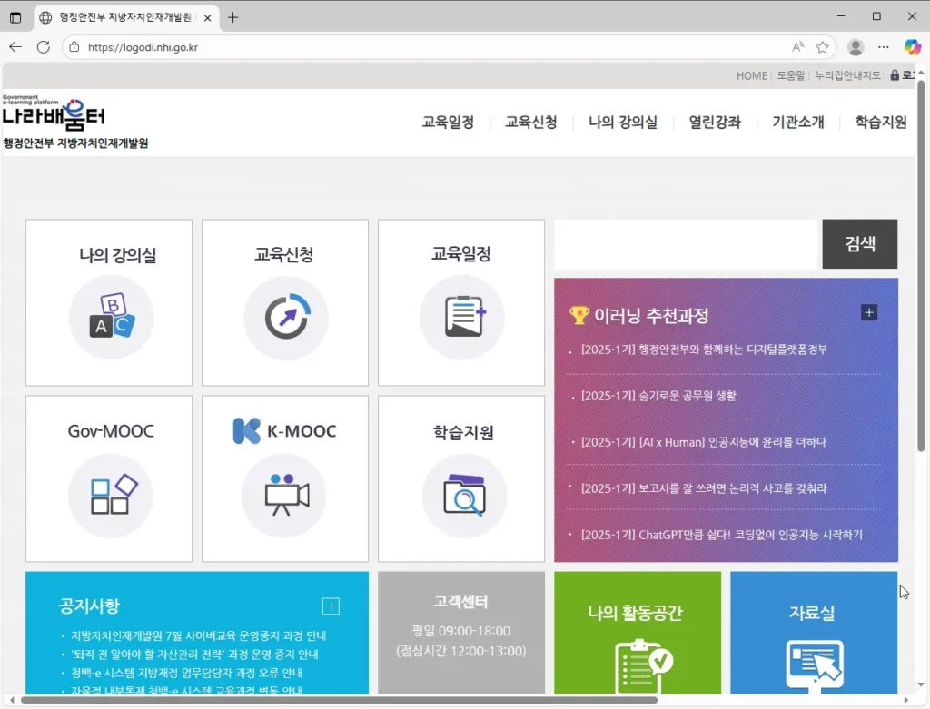
Task: Open the 슬기로운 공무원 생활 course link
Action: pyautogui.click(x=658, y=396)
